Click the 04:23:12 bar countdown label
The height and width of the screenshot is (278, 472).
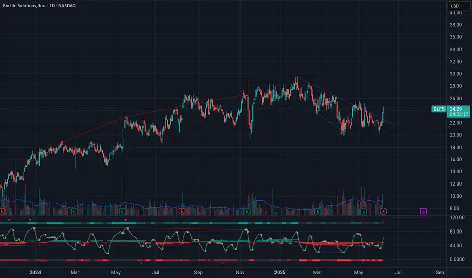click(459, 115)
